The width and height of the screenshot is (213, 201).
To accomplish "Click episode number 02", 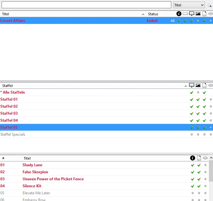I will point(3,172).
